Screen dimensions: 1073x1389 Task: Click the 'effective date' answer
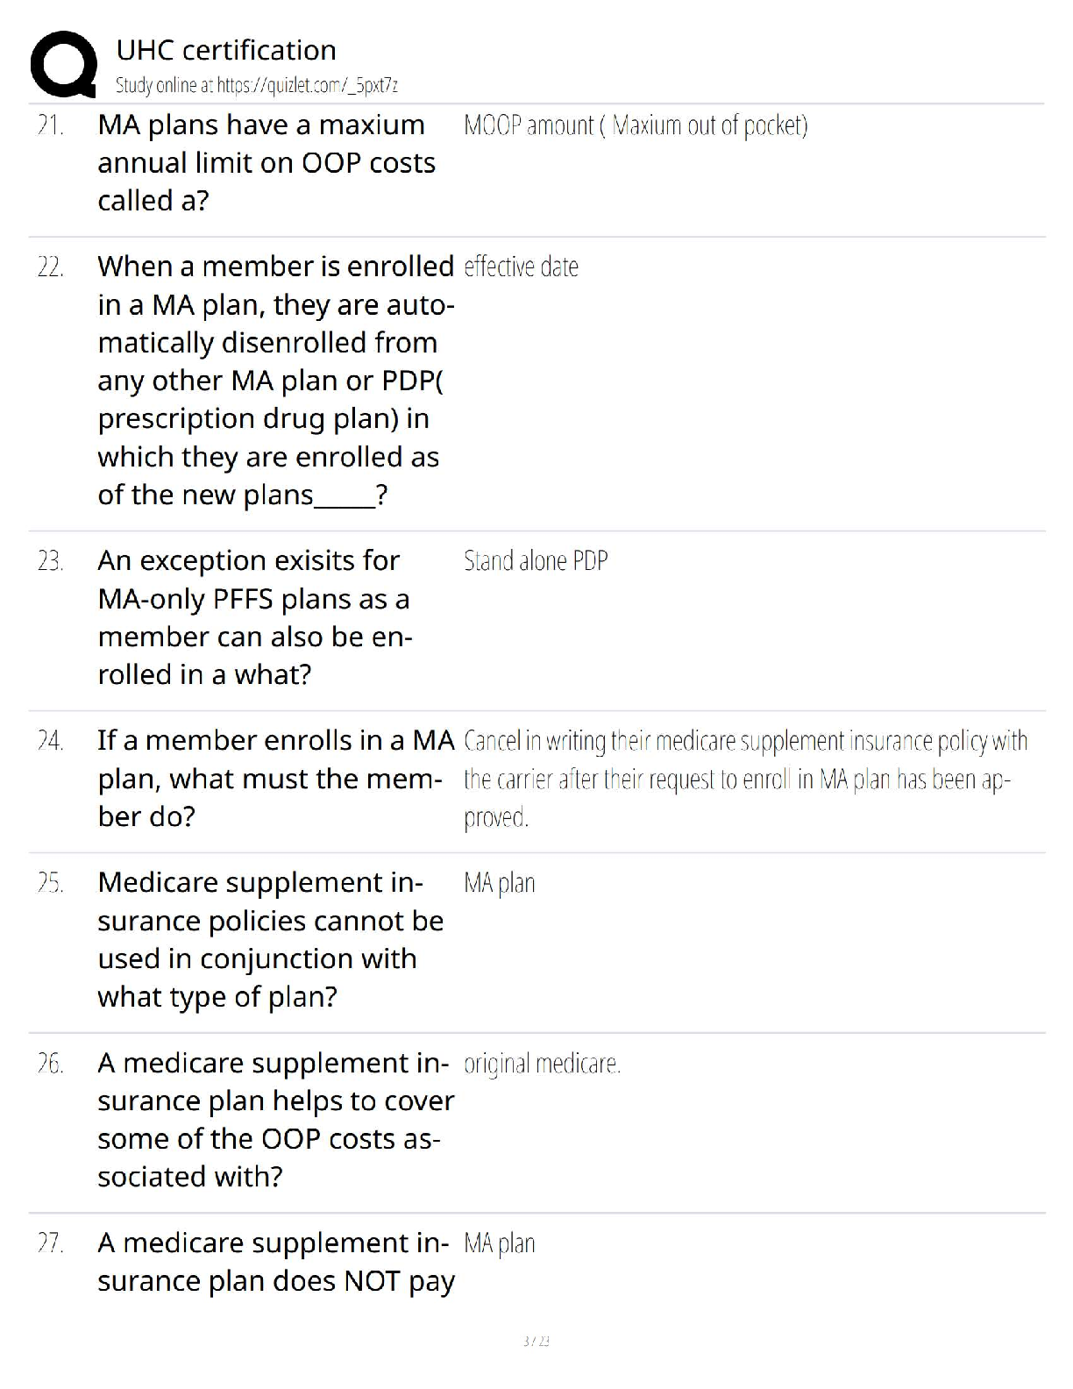point(521,267)
